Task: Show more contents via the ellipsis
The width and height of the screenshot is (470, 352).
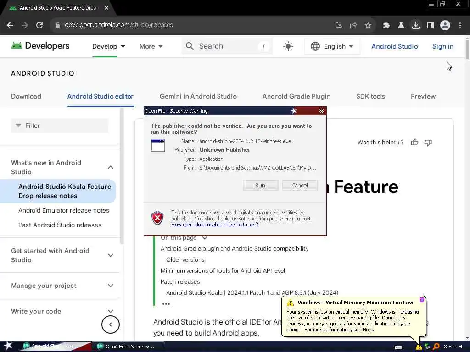Action: click(166, 304)
